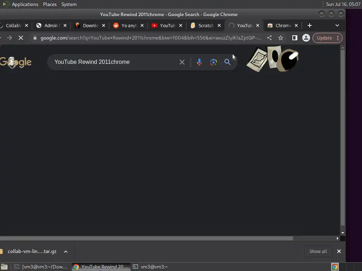Switch to the CollabV tab
This screenshot has width=362, height=271.
pyautogui.click(x=13, y=25)
